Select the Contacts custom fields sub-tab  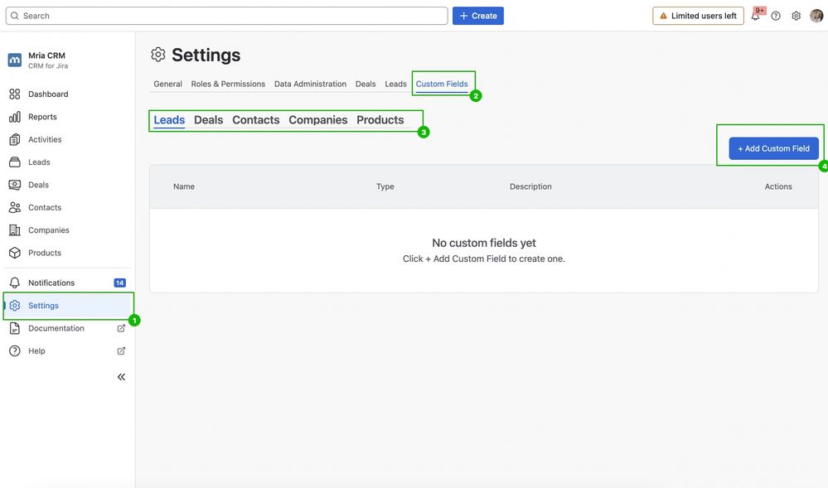click(x=255, y=120)
